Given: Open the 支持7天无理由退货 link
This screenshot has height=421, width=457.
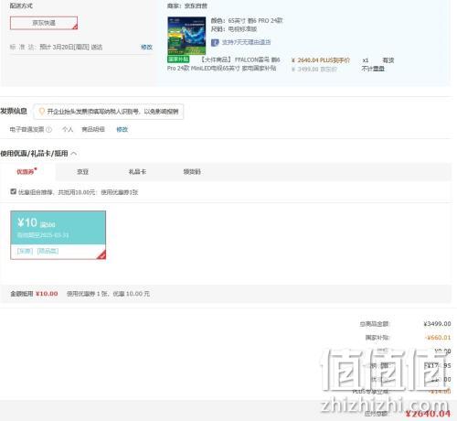Looking at the screenshot, I should (246, 42).
